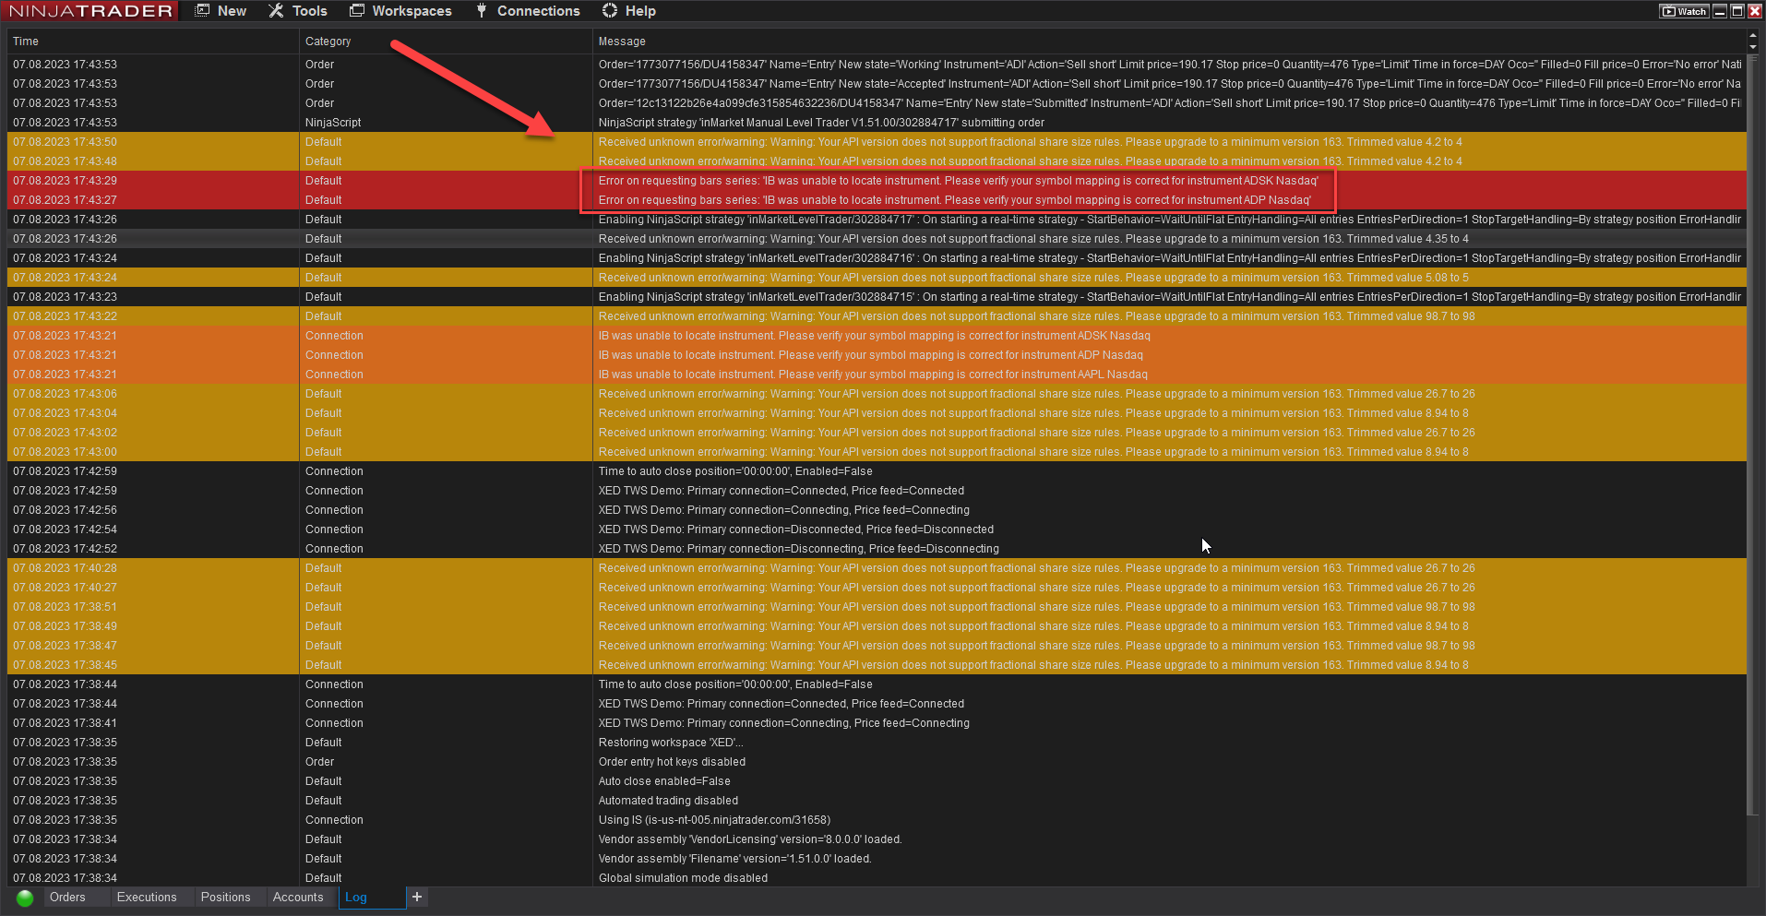This screenshot has height=916, width=1766.
Task: Click the timestamp 07.08.2023 17:40:27
Action: 65,588
